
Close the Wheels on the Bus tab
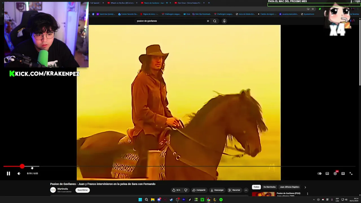tap(137, 3)
